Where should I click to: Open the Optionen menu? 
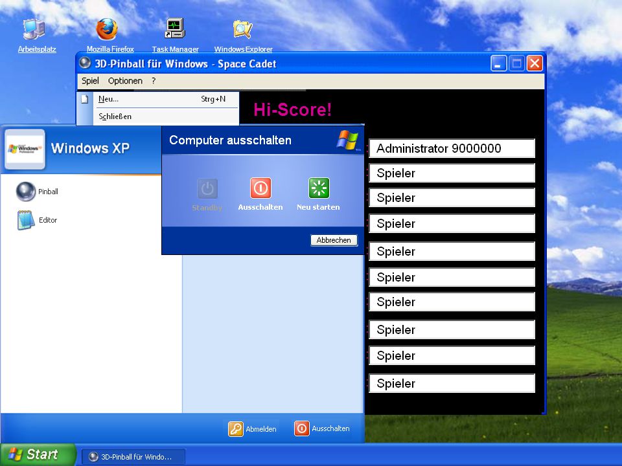[x=125, y=81]
